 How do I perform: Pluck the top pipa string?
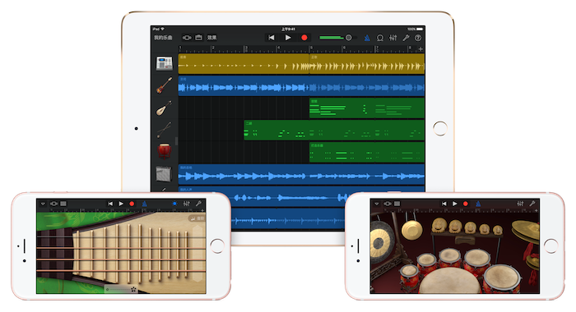121,237
